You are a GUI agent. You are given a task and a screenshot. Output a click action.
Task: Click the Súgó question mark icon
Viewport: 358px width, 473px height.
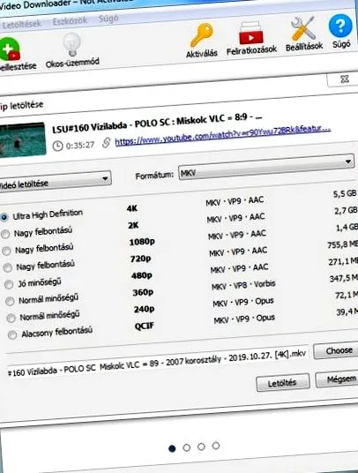tap(340, 26)
